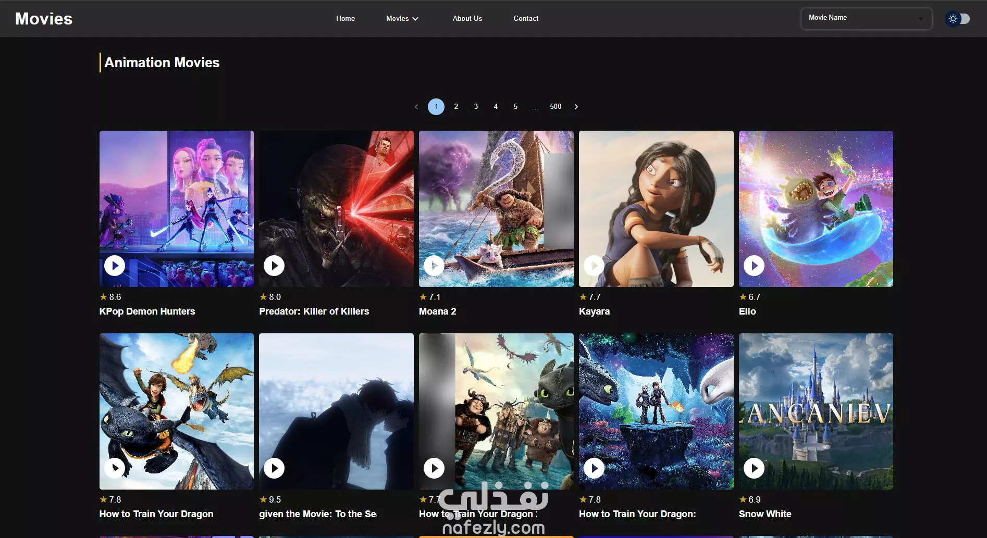Go to previous page with left chevron
This screenshot has height=538, width=987.
click(x=416, y=107)
